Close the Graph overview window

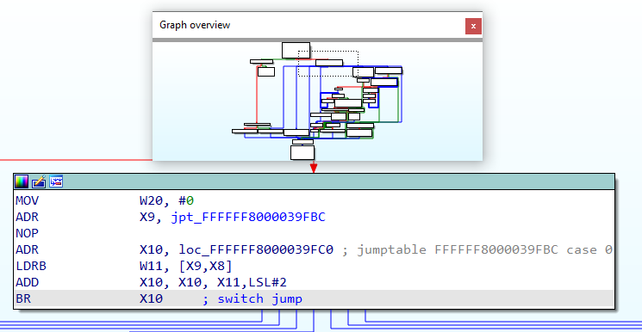[x=473, y=26]
